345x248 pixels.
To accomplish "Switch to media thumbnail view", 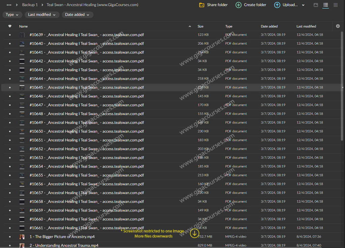I will [316, 5].
